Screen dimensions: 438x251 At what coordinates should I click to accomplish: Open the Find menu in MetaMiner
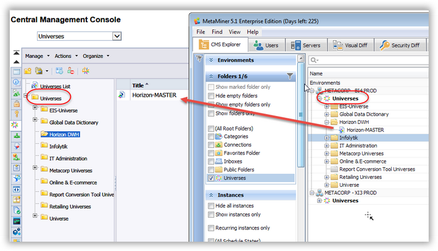217,32
